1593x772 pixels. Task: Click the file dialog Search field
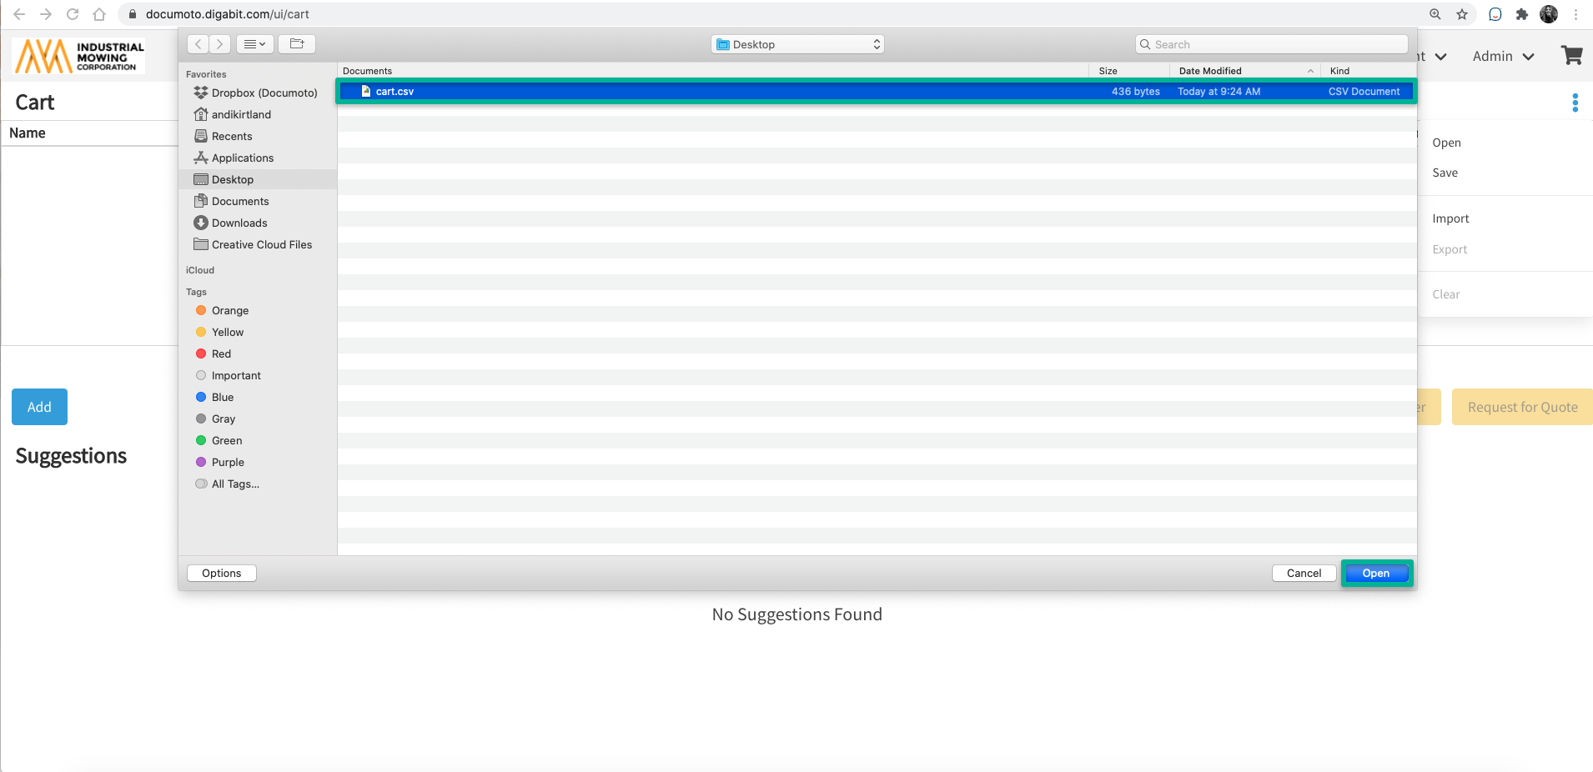1272,44
